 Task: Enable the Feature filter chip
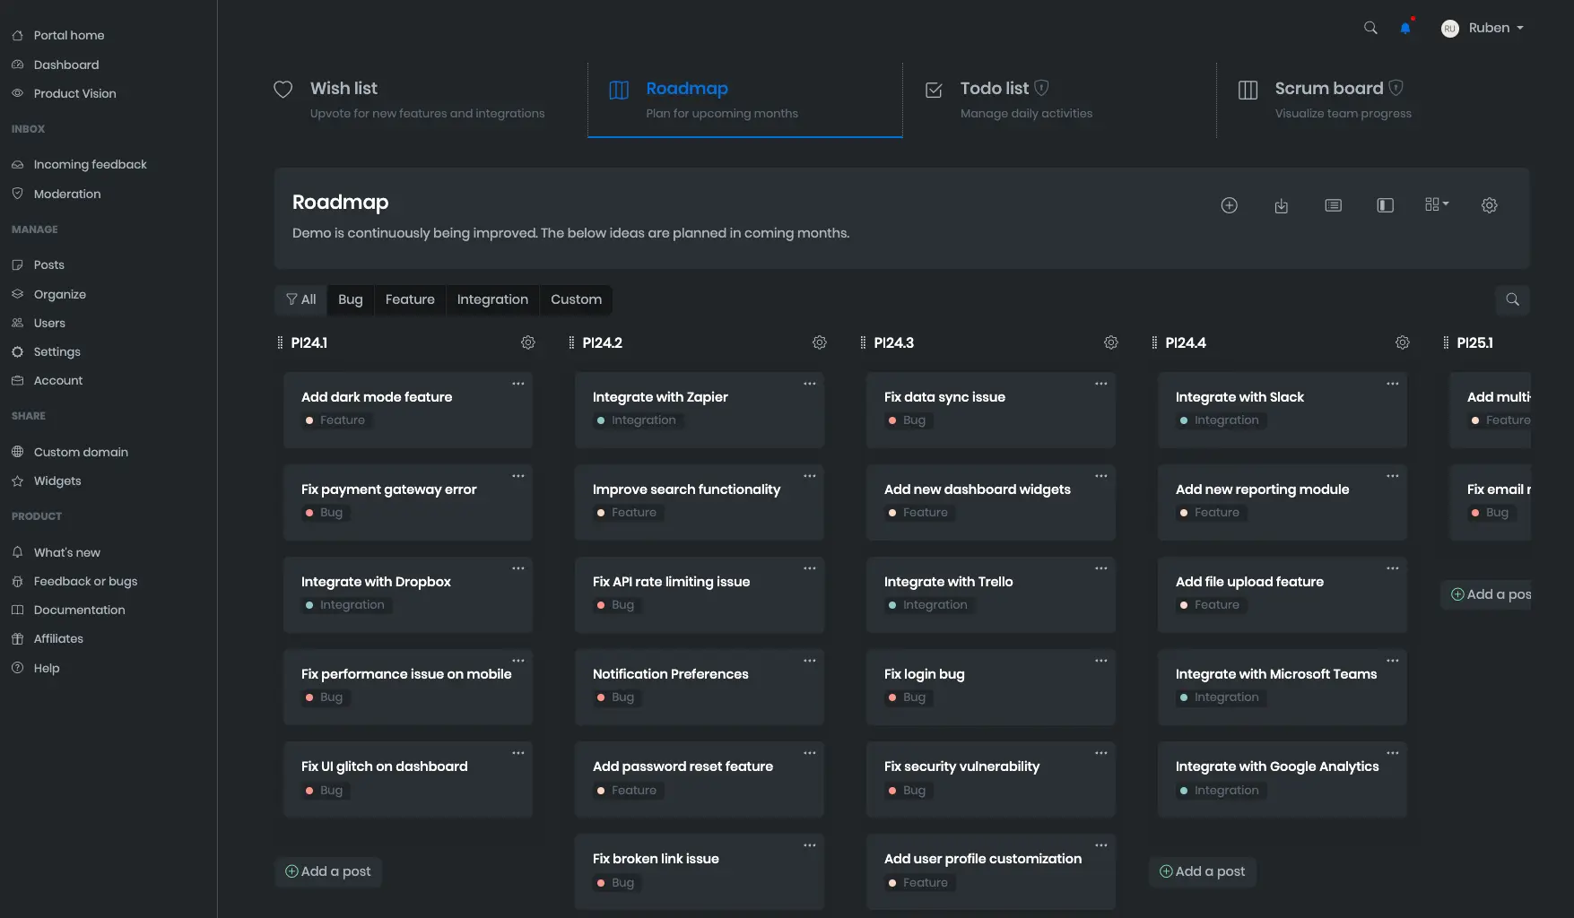(410, 299)
